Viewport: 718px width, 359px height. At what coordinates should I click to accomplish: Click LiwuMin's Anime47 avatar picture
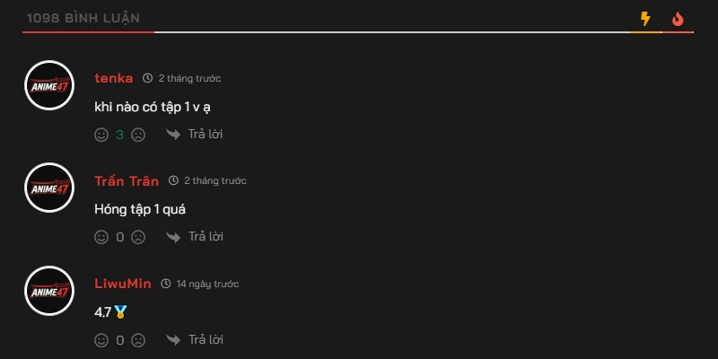pos(48,291)
